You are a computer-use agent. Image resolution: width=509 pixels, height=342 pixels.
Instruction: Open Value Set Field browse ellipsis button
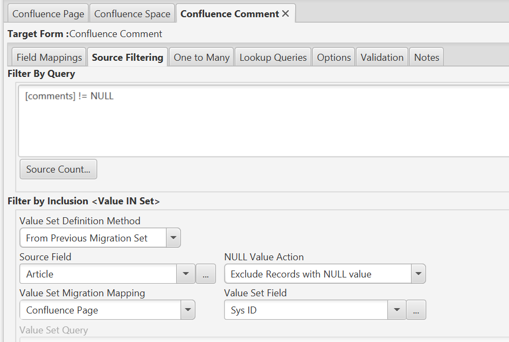pos(416,310)
